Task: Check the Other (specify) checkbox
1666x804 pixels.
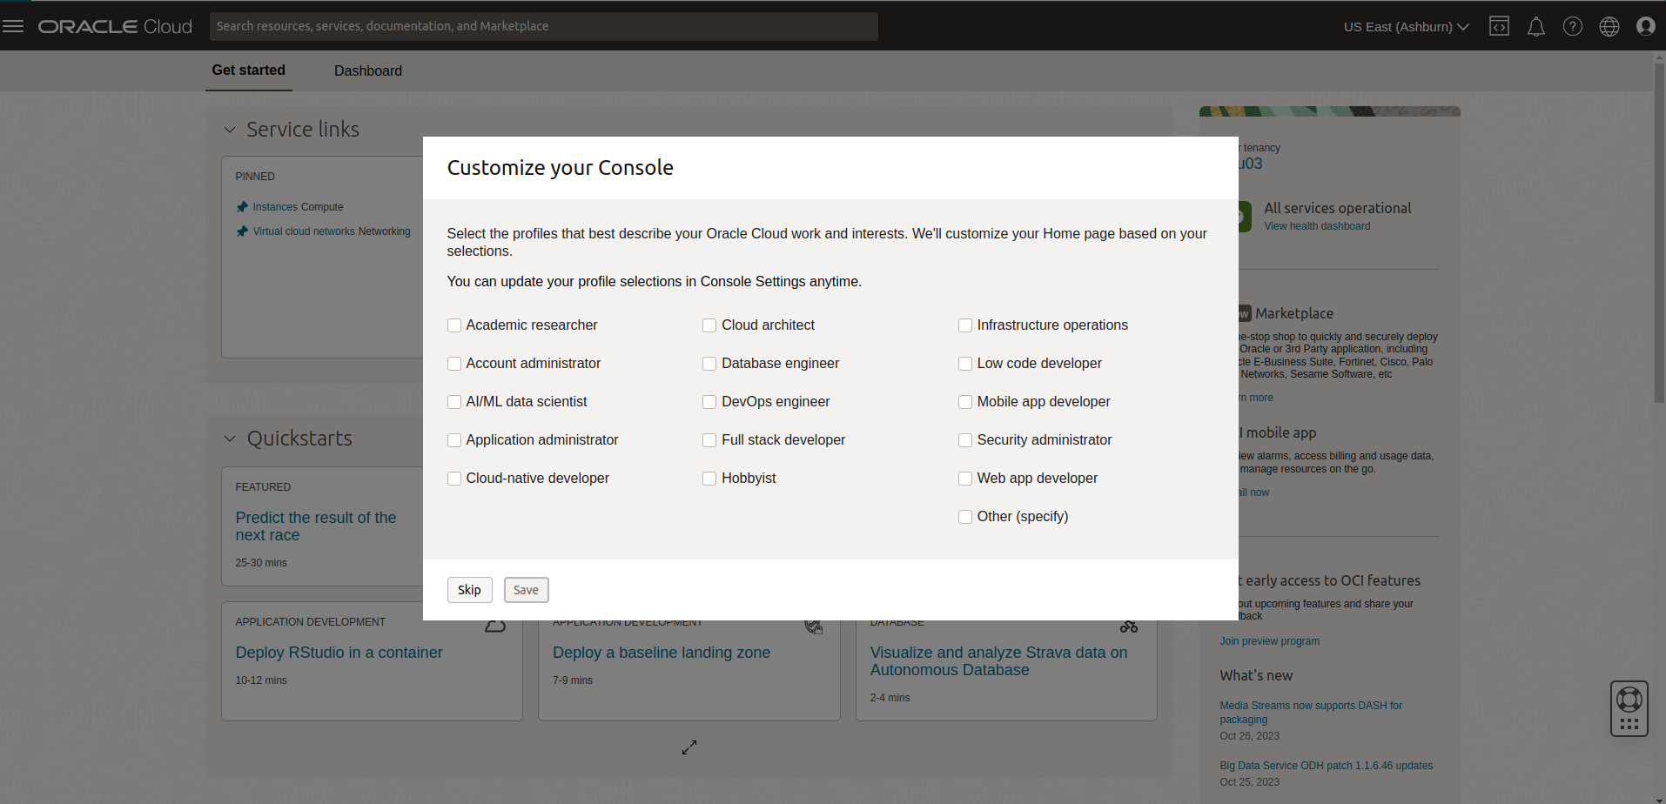Action: [x=965, y=517]
